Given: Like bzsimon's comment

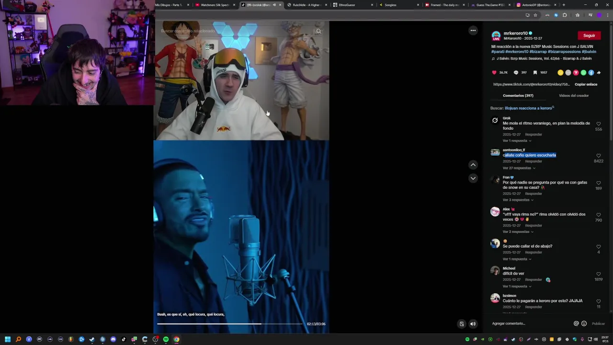Looking at the screenshot, I should pos(598,301).
